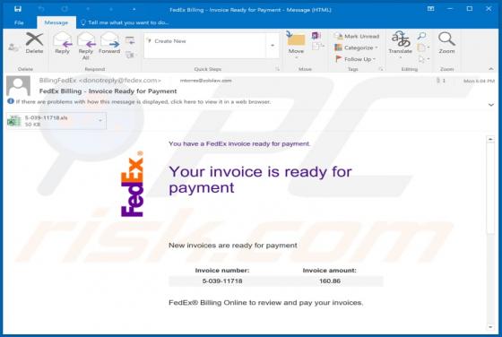This screenshot has height=337, width=502.
Task: Click the Redo arrow in title bar
Action: click(65, 9)
